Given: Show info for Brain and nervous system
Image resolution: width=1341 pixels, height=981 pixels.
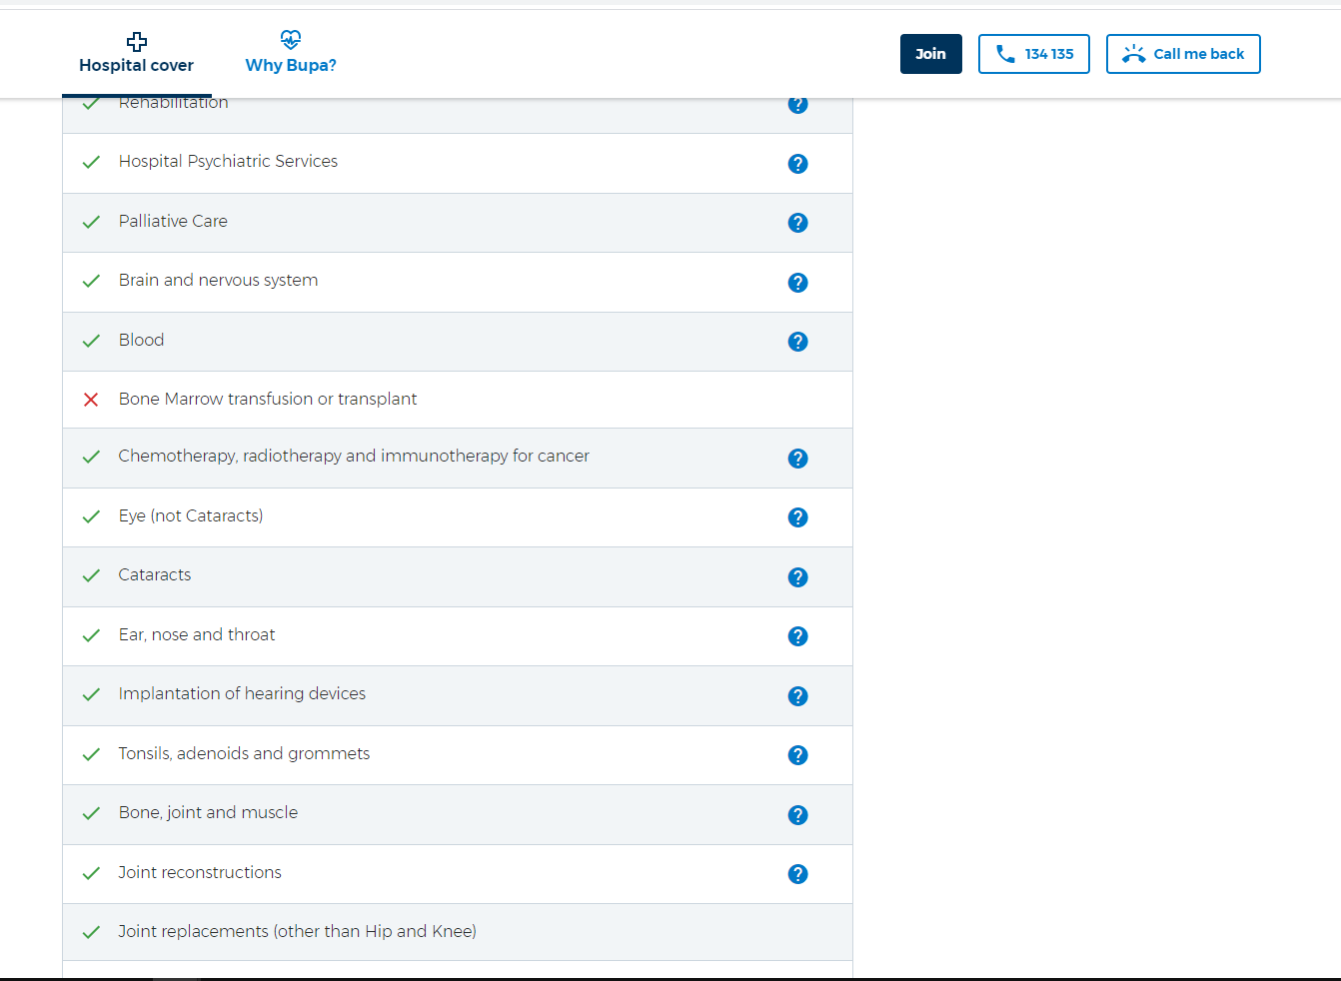Looking at the screenshot, I should pos(797,283).
